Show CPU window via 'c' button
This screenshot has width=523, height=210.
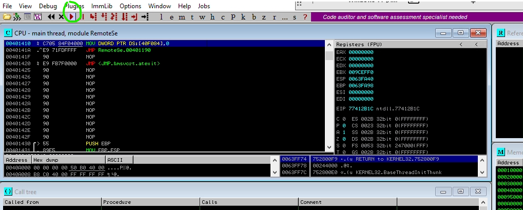223,17
